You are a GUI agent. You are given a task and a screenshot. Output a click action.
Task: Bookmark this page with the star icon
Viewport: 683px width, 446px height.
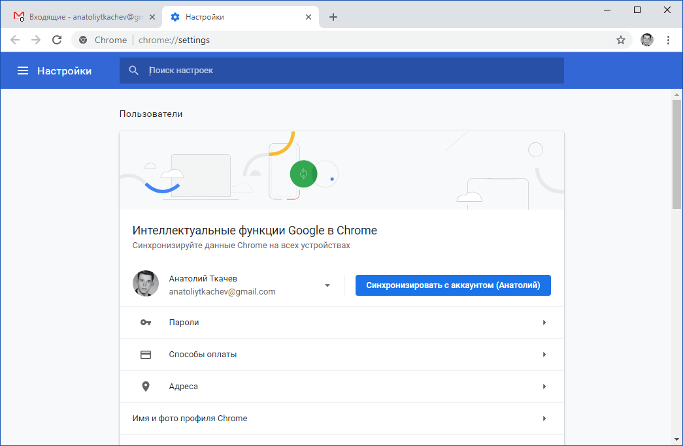click(x=620, y=40)
